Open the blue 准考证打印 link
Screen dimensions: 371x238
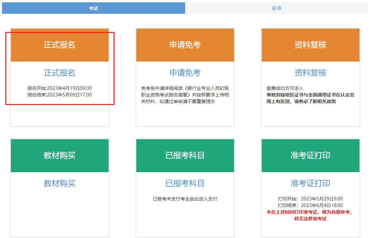(310, 183)
